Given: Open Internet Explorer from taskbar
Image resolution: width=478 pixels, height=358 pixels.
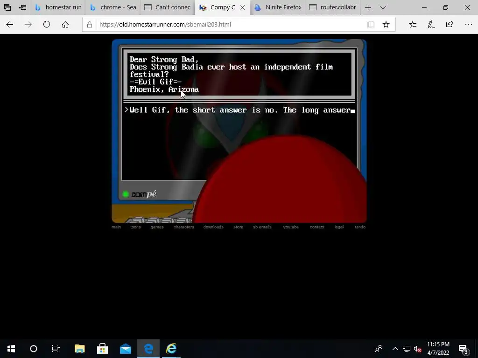Looking at the screenshot, I should pos(171,349).
